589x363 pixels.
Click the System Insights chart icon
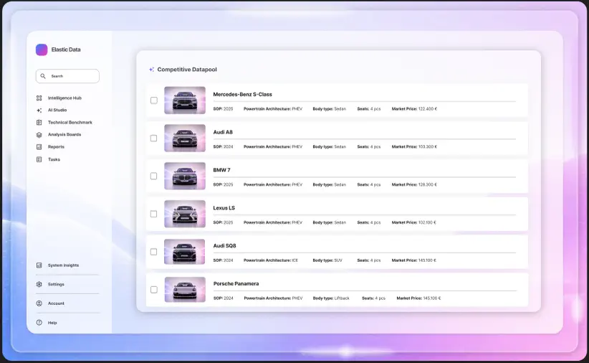pos(39,265)
